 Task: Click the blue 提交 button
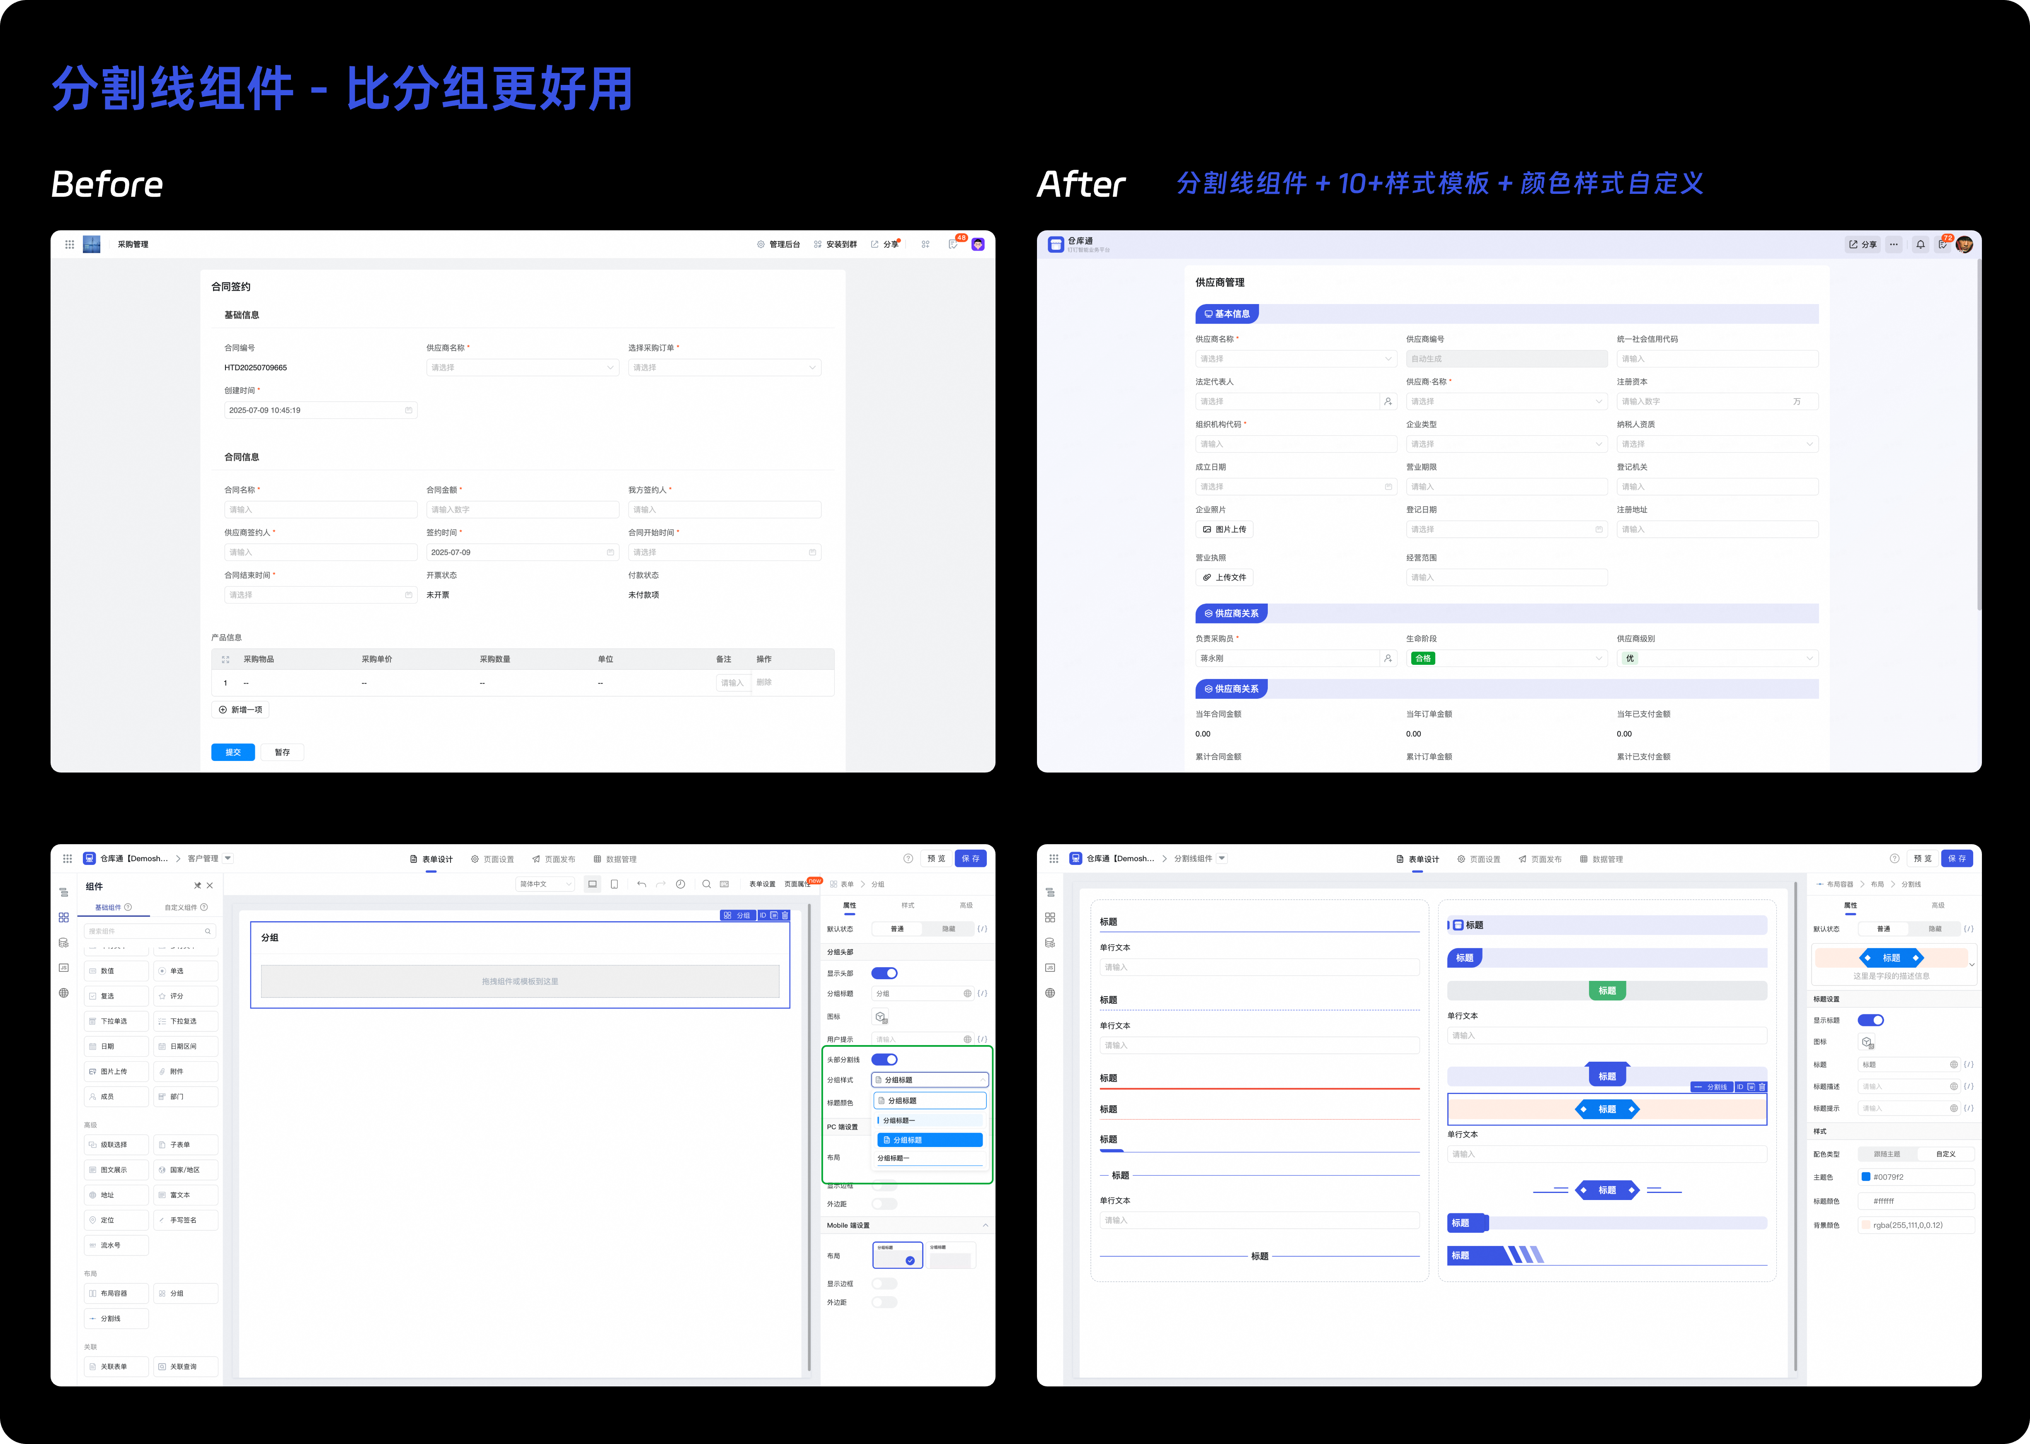tap(233, 752)
